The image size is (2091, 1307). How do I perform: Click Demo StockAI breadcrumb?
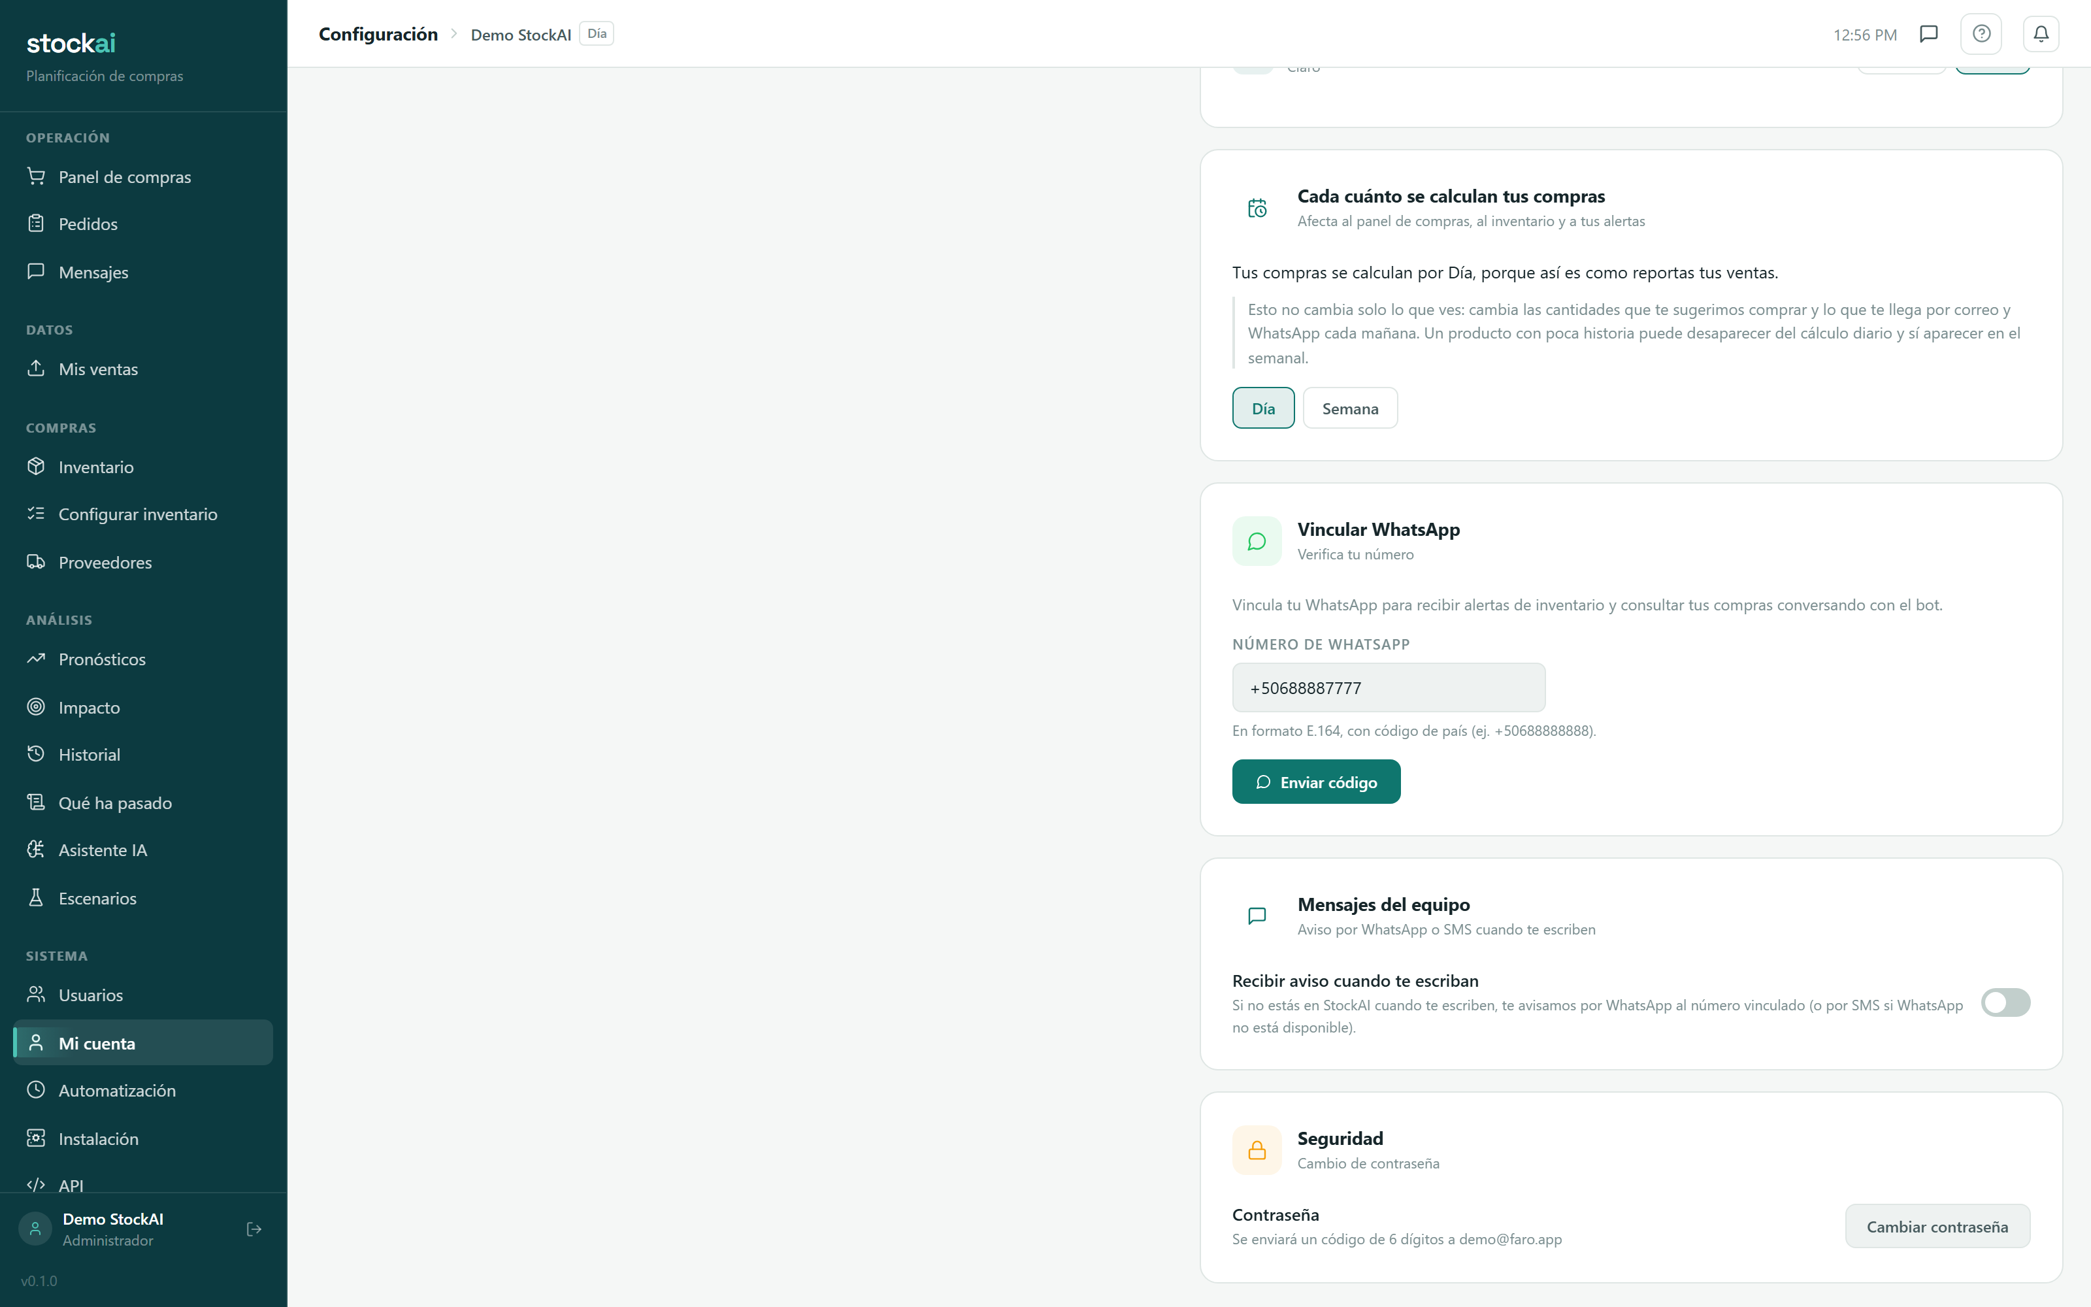click(521, 35)
